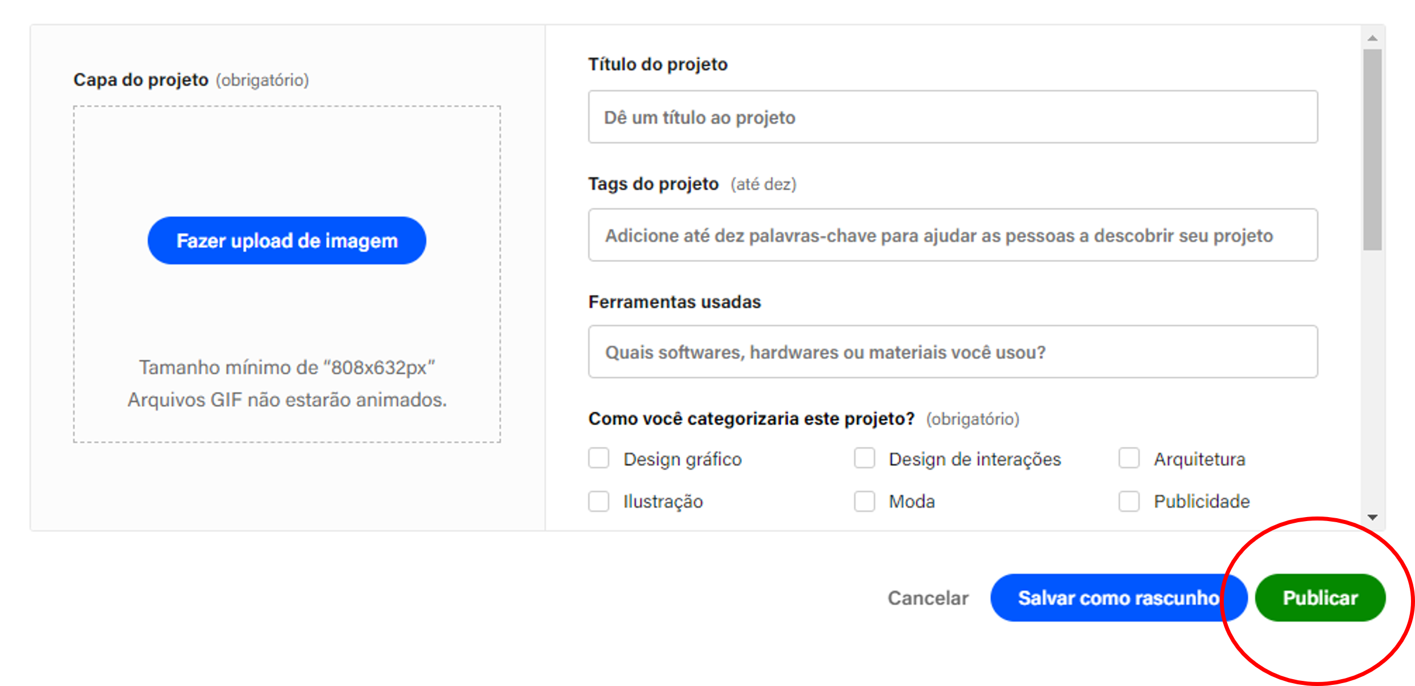Click the Publicidade label text
1415x686 pixels.
1202,501
